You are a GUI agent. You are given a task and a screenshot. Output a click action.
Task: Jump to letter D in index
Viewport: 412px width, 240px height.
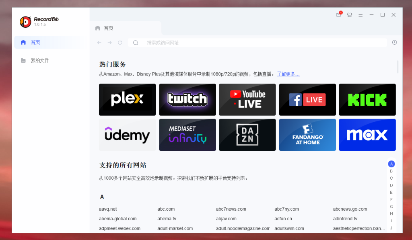[x=391, y=185]
